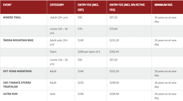Click the Adult (19+ yrs) category cell
The height and width of the screenshot is (101, 183).
pyautogui.click(x=59, y=18)
